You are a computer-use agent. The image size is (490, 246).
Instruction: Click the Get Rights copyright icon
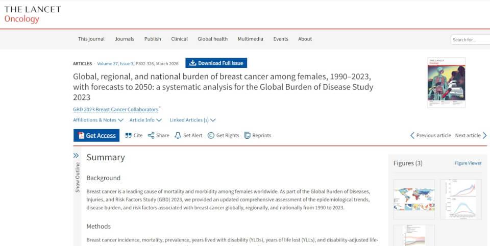coord(211,135)
